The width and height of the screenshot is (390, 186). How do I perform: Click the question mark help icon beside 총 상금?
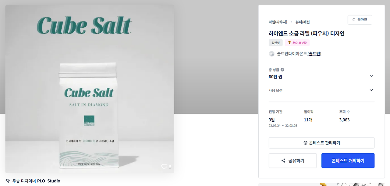click(x=282, y=70)
